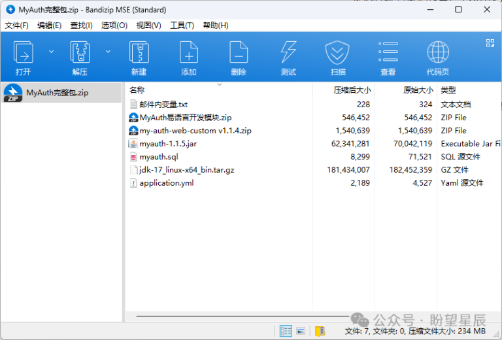The image size is (502, 340).
Task: Click the Java icon of myauth-1.1.5.jar
Action: tap(133, 144)
